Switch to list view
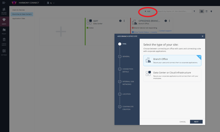The width and height of the screenshot is (220, 132). [207, 11]
